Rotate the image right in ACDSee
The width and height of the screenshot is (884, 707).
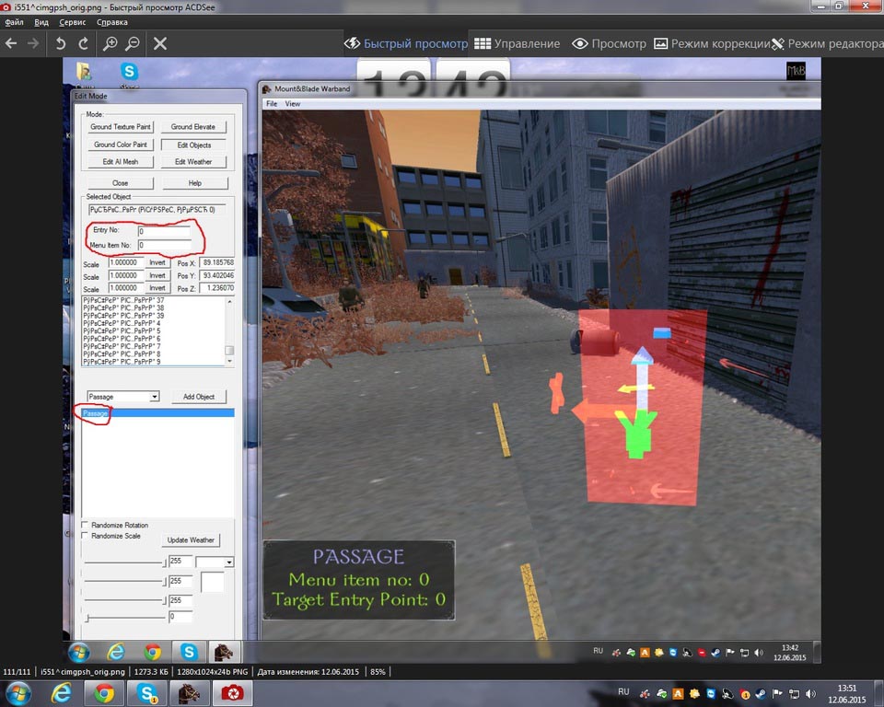(x=84, y=43)
